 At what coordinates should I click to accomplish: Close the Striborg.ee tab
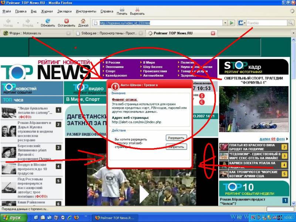point(141,33)
